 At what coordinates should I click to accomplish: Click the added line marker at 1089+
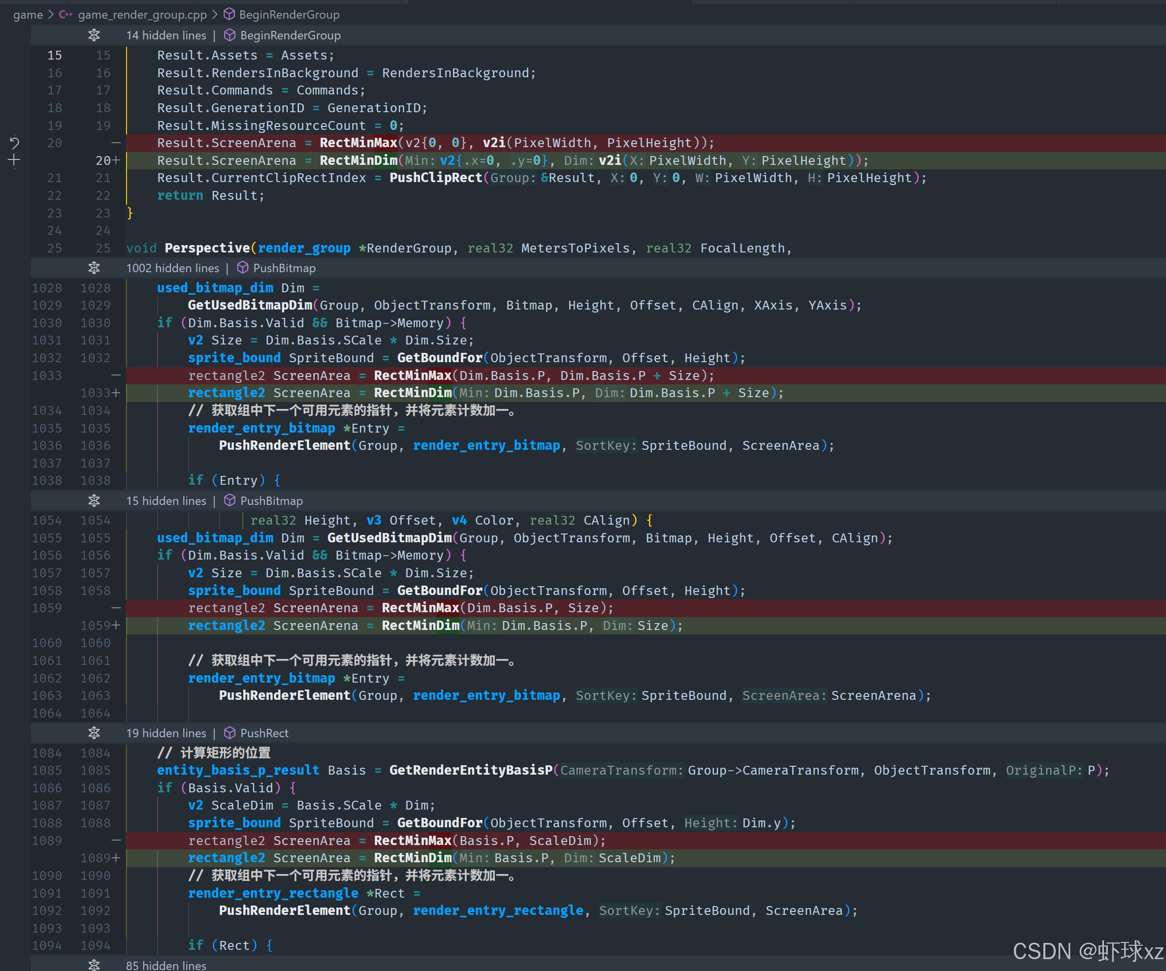[116, 858]
